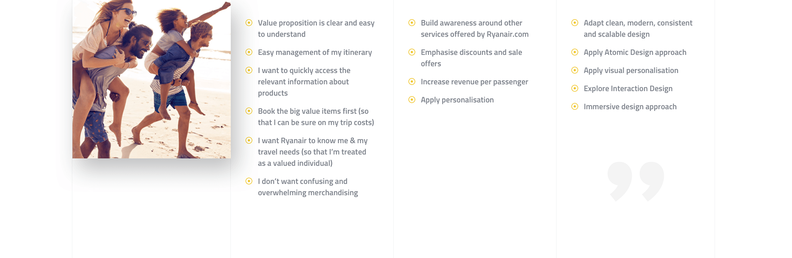Click the bullet next to "Apply personalisation"
Screen dimensions: 792x258
click(412, 99)
